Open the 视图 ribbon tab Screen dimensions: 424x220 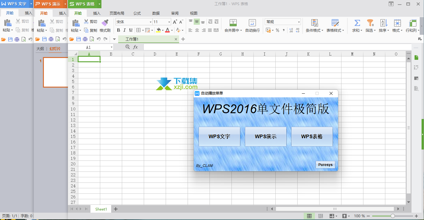click(x=194, y=13)
